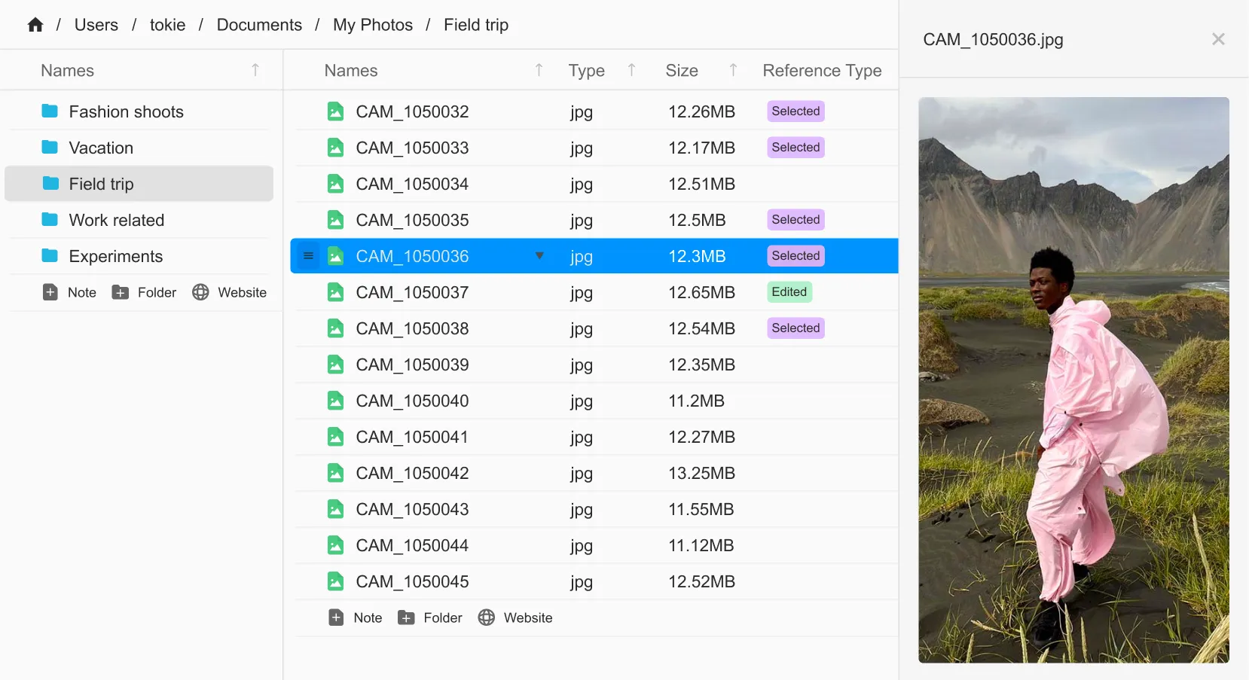Toggle sort arrow in file list Names header
This screenshot has height=680, width=1249.
[539, 70]
